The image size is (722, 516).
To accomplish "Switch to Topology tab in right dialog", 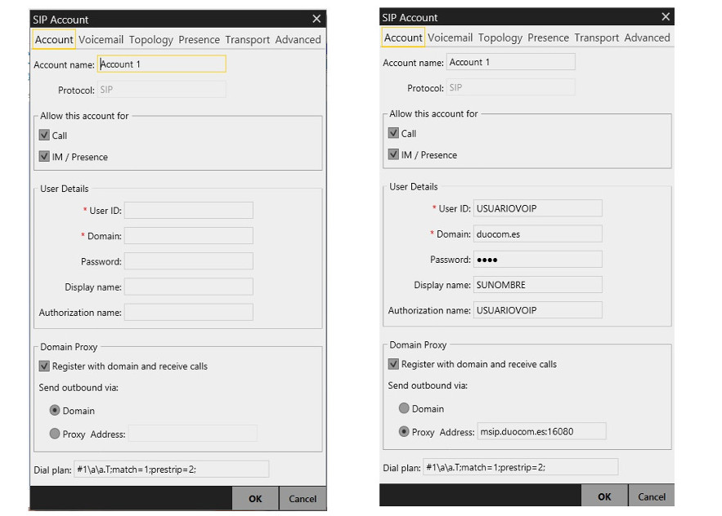I will pyautogui.click(x=500, y=38).
